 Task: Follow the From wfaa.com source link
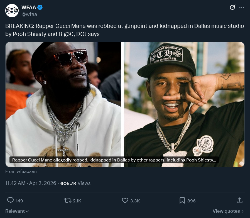(x=21, y=172)
